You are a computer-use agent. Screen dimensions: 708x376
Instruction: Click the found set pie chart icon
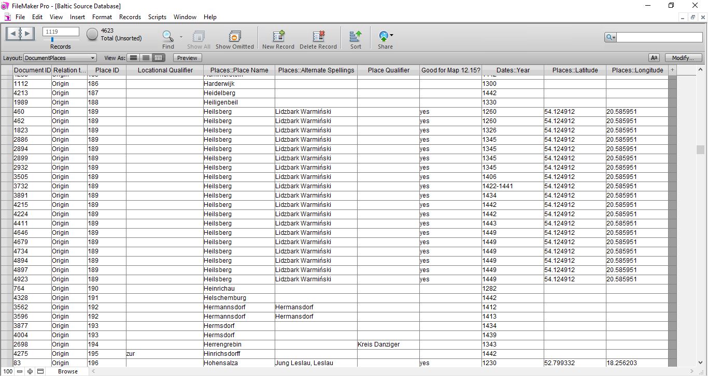click(92, 34)
